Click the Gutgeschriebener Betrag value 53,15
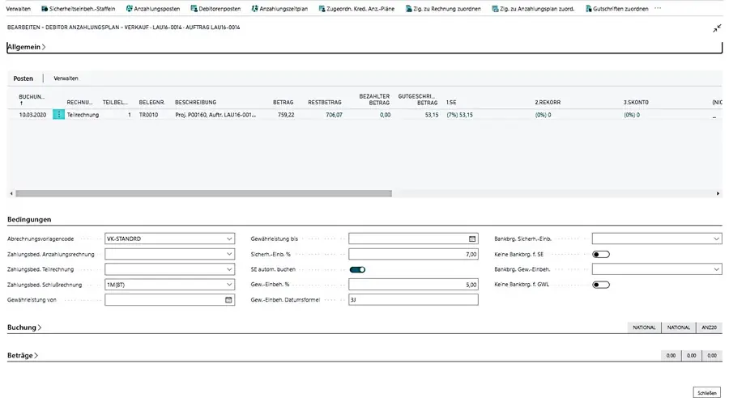729x406 pixels. coord(432,115)
